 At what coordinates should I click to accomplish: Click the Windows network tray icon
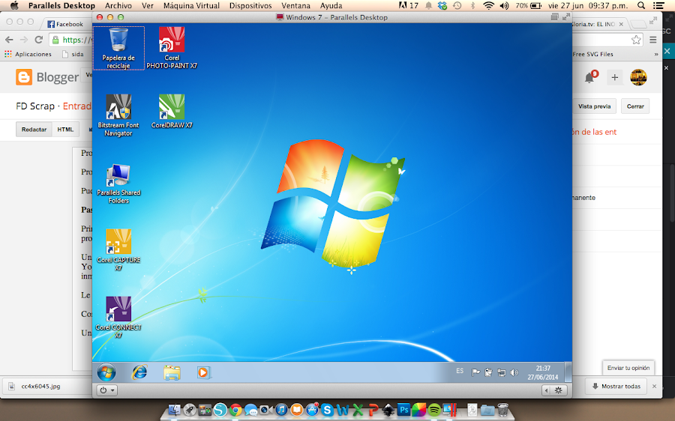(502, 372)
